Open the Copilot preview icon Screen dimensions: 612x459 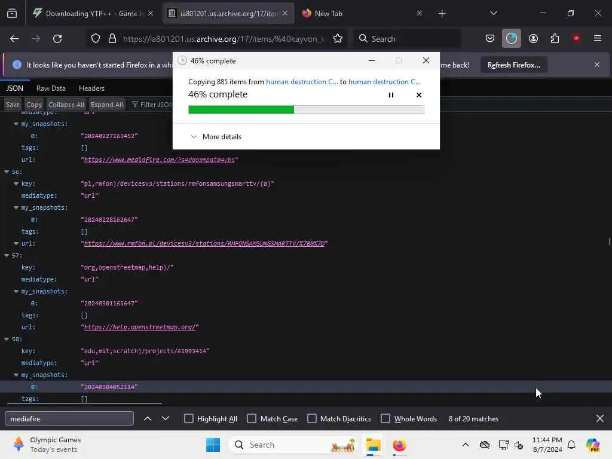[593, 445]
